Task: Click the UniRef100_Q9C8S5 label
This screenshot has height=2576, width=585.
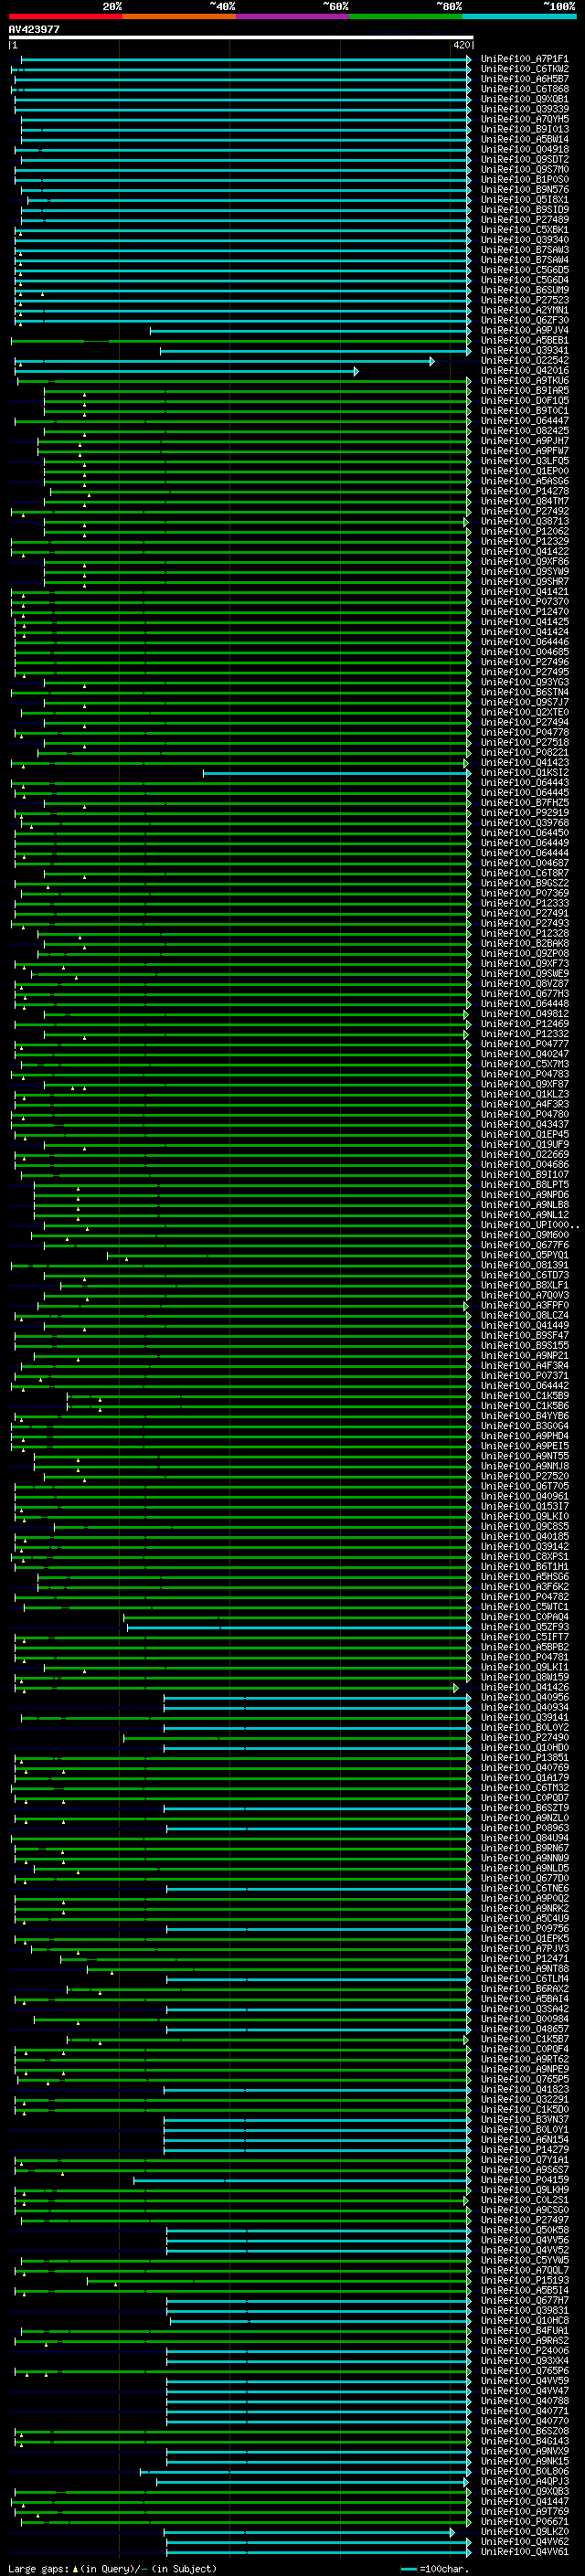Action: [x=524, y=1527]
